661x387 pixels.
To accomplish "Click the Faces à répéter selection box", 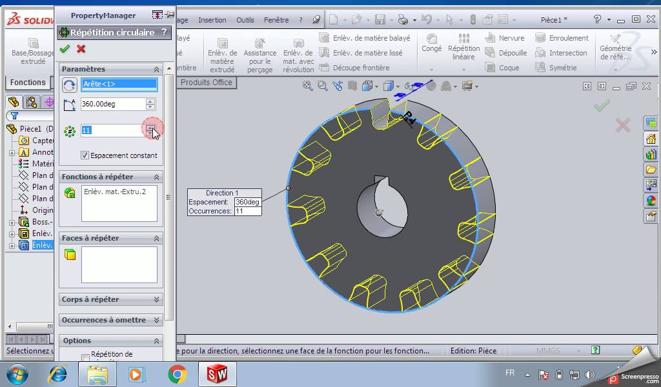I will pos(119,264).
